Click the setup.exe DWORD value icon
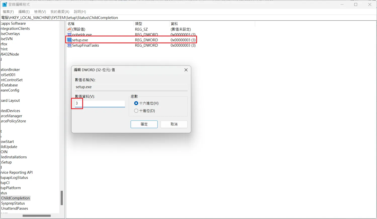The height and width of the screenshot is (219, 377). click(69, 40)
